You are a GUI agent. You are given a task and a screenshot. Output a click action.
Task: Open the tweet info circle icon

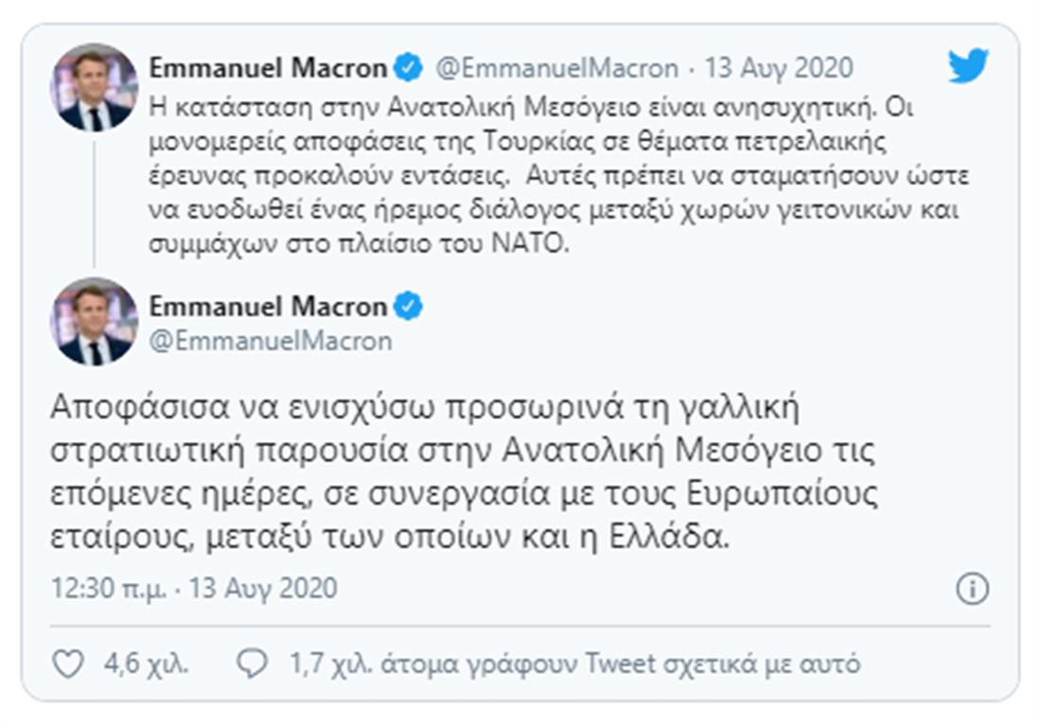pyautogui.click(x=972, y=589)
